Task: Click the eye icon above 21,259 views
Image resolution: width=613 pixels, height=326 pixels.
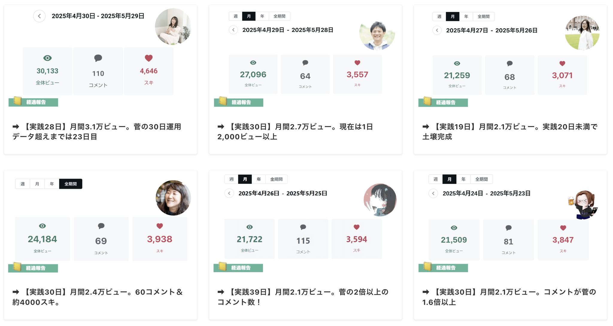Action: point(457,63)
